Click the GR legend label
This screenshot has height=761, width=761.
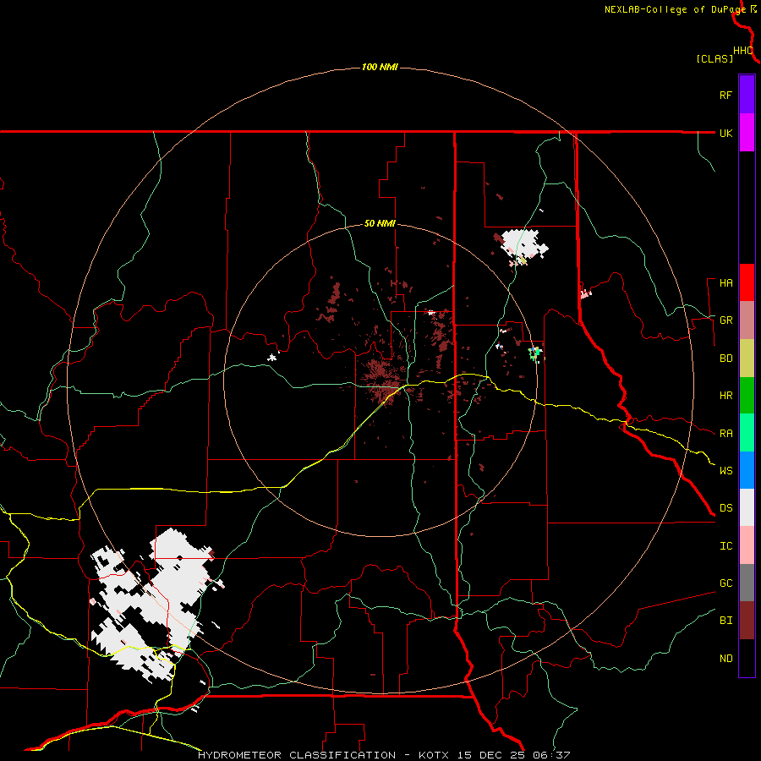coord(726,320)
